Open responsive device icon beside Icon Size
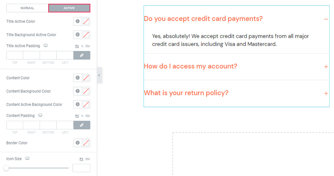Screen dimensions: 334x176 27,158
